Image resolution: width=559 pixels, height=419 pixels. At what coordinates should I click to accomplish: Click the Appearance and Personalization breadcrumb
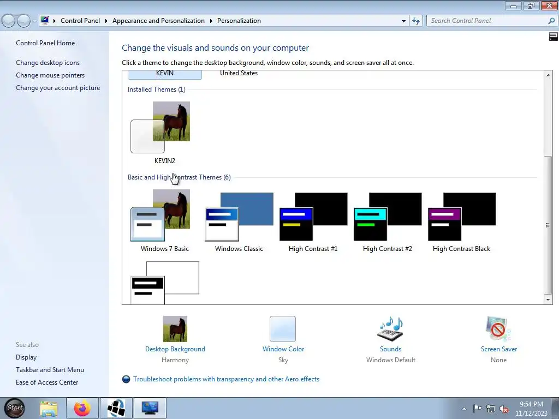[158, 21]
